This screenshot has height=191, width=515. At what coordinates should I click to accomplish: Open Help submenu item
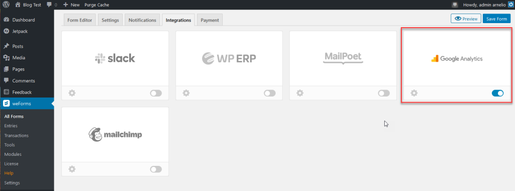9,173
